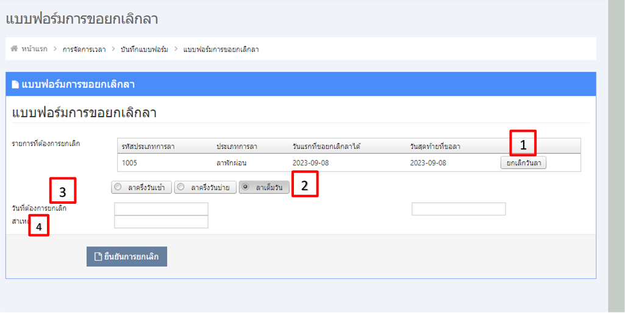Go to หน้าแรก breadcrumb link
Screen dimensions: 625x313
(34, 49)
